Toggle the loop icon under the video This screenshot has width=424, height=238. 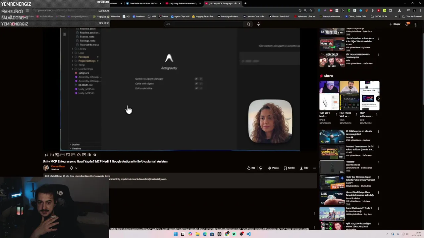point(46,155)
